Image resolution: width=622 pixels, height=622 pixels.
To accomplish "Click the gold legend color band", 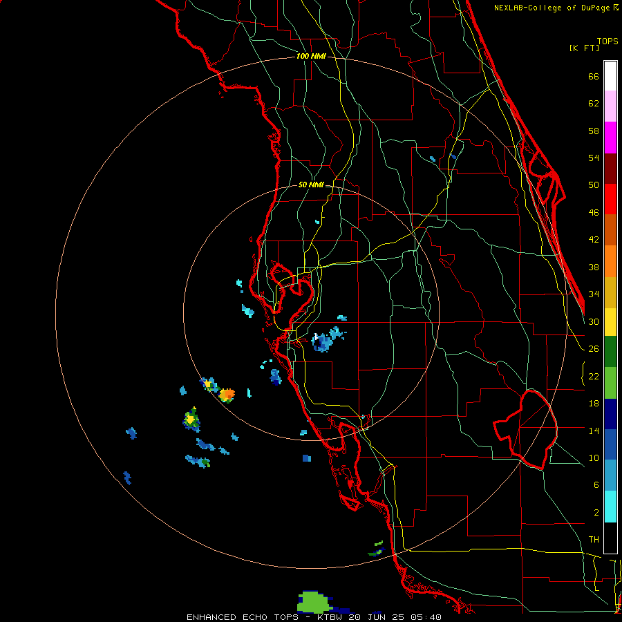I will [610, 292].
